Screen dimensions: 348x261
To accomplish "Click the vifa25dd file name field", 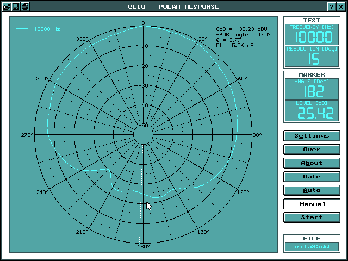I will click(x=312, y=246).
